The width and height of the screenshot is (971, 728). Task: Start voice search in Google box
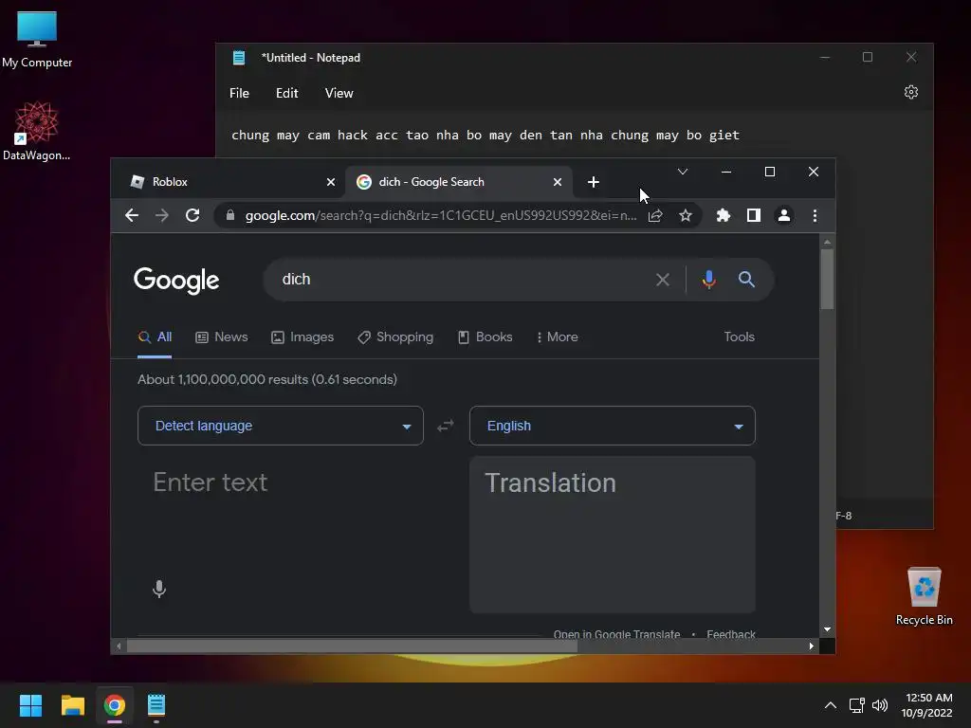point(709,280)
